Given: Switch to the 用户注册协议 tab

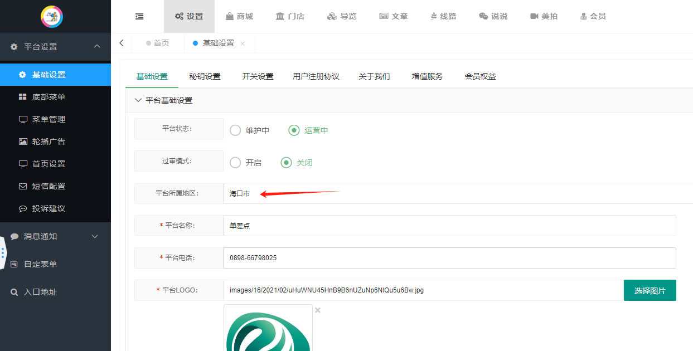Looking at the screenshot, I should [x=316, y=76].
